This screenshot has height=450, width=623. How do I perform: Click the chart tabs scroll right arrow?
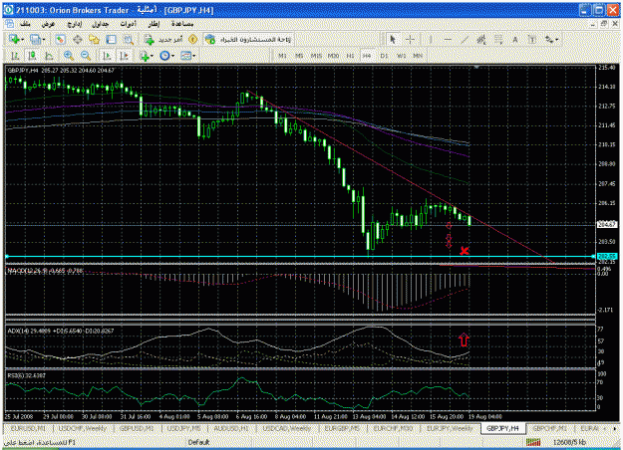pos(615,429)
